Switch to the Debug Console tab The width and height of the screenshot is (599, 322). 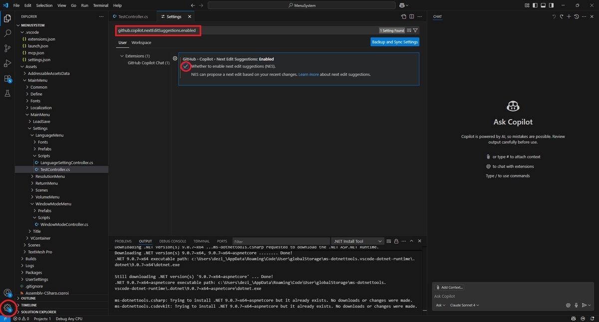(172, 241)
